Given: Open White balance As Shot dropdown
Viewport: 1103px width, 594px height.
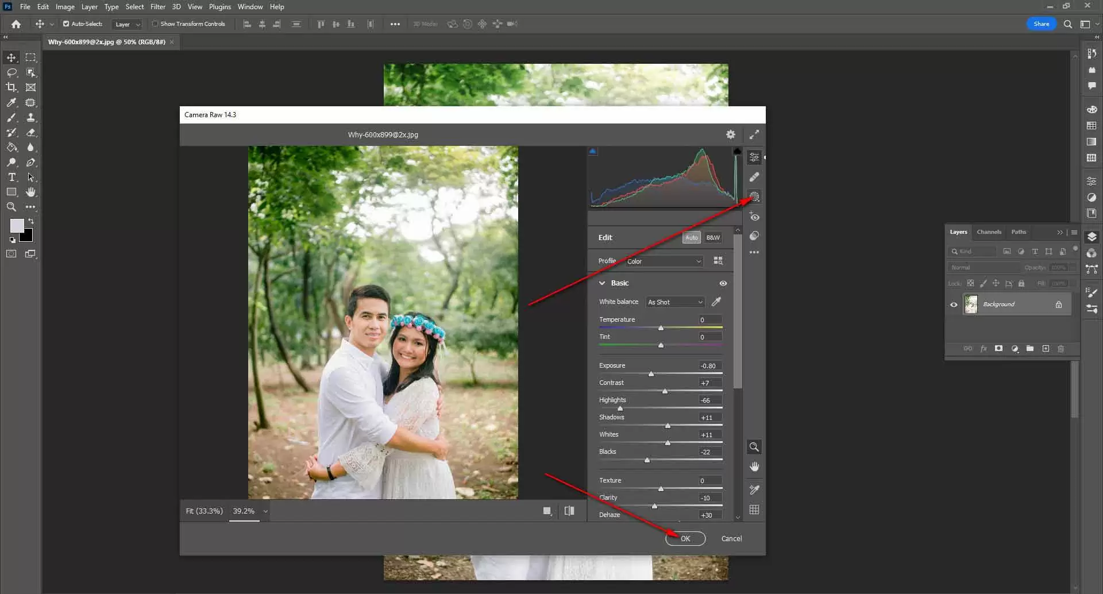Looking at the screenshot, I should click(x=676, y=302).
